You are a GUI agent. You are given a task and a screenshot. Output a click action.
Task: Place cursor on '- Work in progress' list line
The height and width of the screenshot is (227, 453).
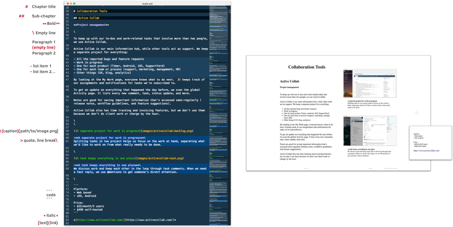coord(88,62)
